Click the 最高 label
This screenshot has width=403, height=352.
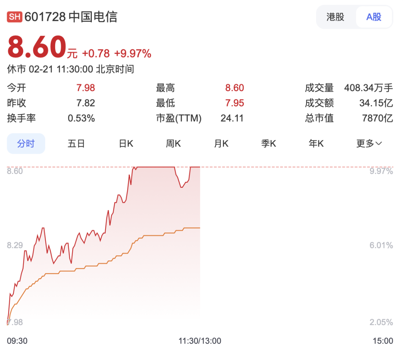(165, 88)
